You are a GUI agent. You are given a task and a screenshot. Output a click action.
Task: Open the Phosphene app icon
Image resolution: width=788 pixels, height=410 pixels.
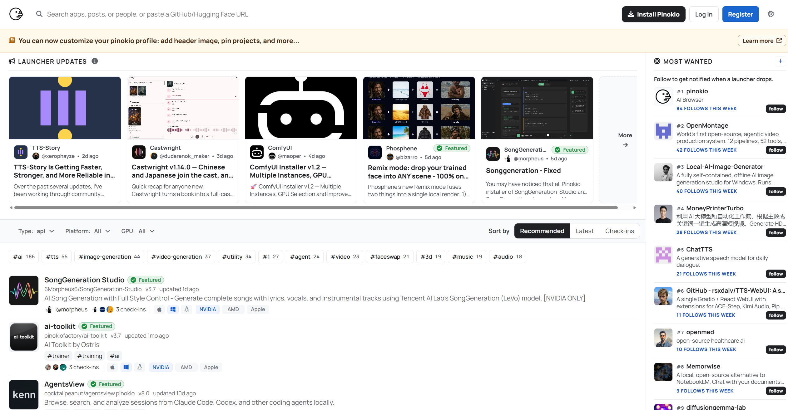(x=375, y=153)
